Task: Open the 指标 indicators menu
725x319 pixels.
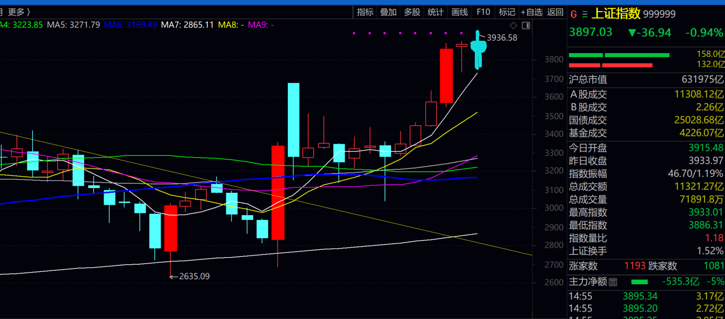Action: point(365,12)
